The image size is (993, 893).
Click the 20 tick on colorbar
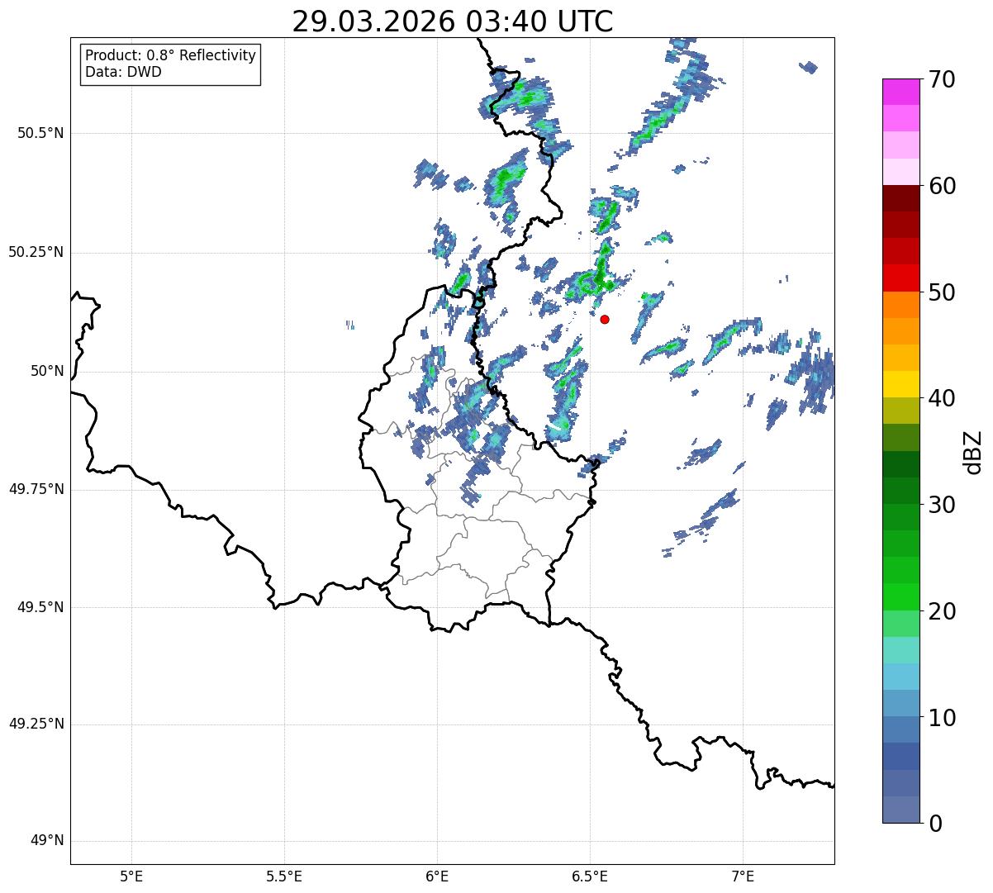(x=943, y=611)
